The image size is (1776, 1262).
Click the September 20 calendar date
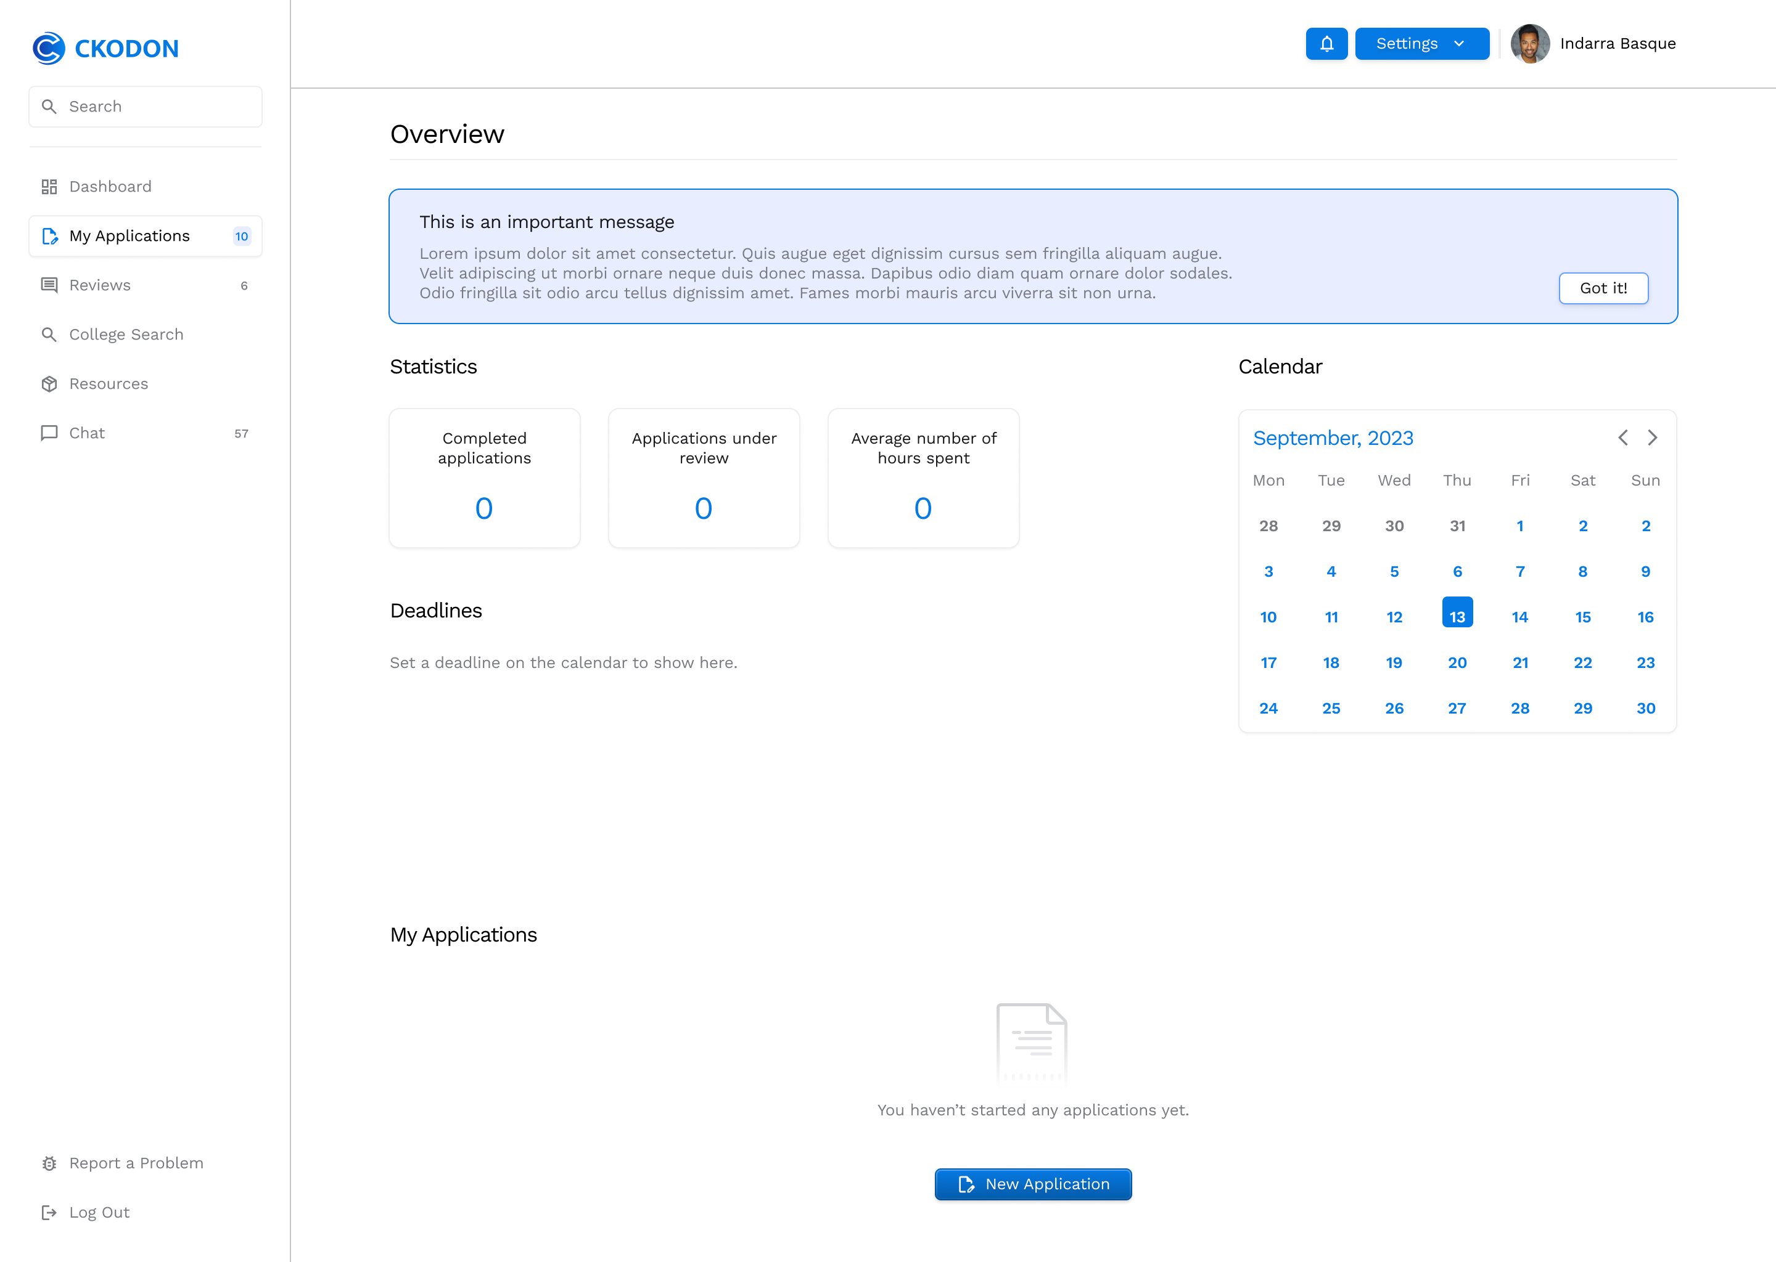coord(1457,662)
